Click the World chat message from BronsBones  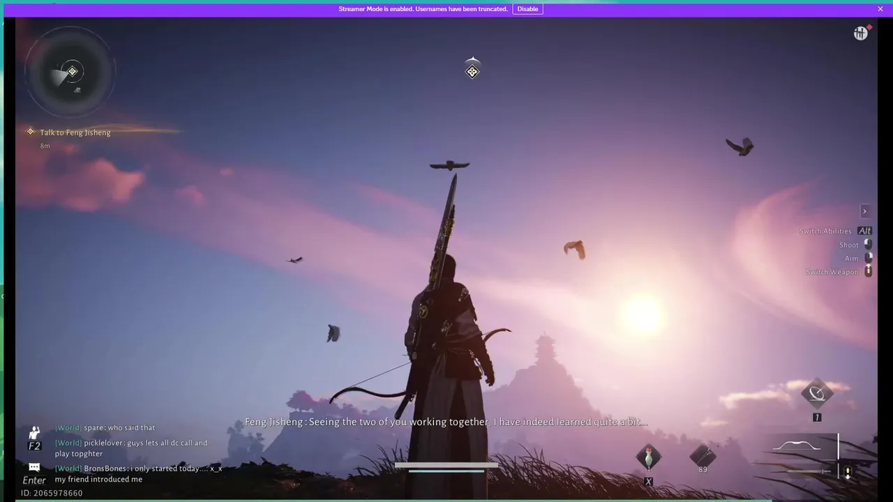[138, 473]
